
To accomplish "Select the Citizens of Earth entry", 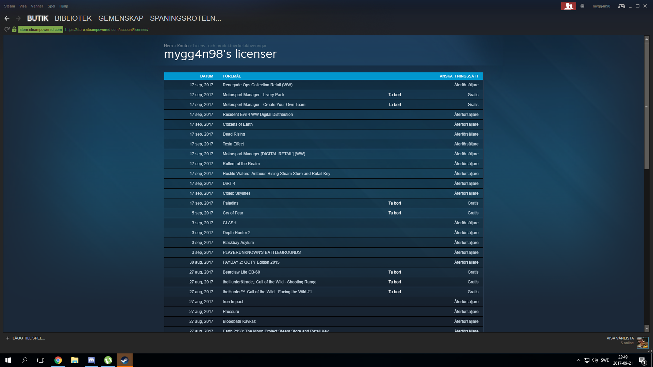I will point(323,124).
